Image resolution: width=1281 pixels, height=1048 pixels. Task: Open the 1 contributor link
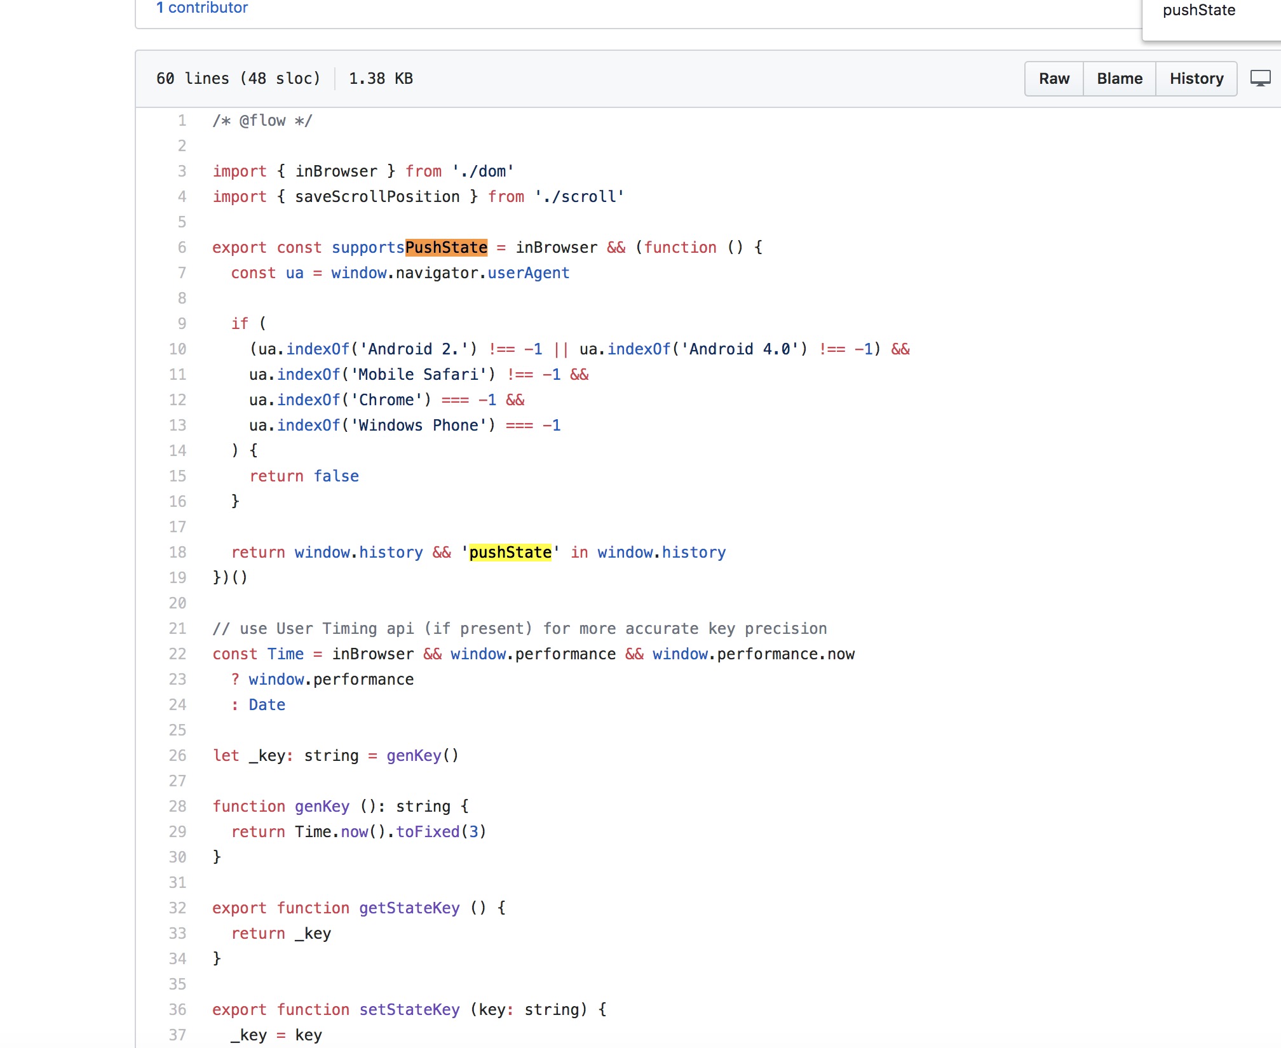click(x=202, y=8)
